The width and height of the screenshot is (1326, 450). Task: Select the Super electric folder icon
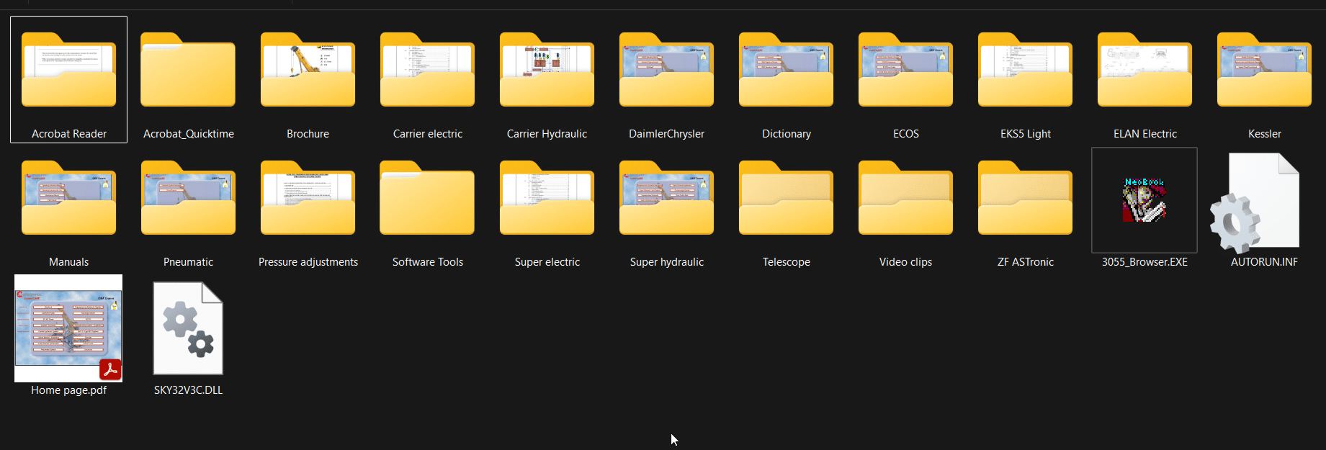click(x=547, y=198)
